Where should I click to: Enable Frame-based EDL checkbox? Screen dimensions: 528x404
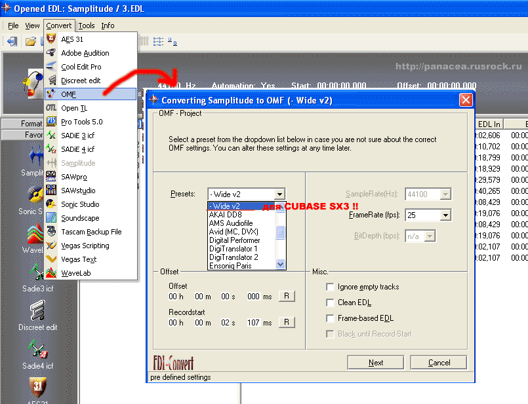[330, 318]
